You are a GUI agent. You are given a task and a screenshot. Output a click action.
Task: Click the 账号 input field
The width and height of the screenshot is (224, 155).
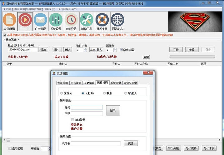point(87,107)
